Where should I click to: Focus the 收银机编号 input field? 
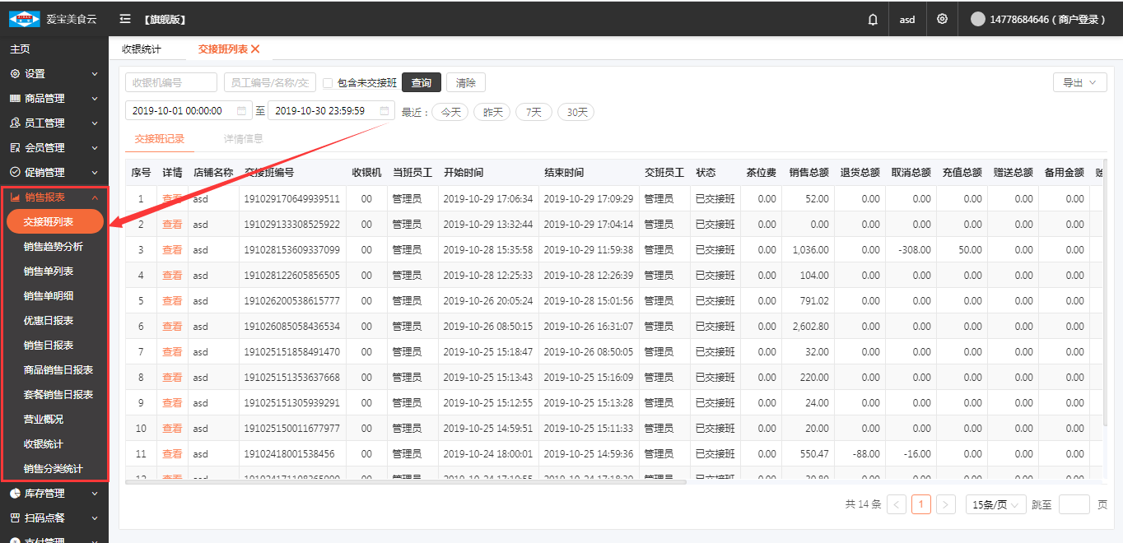click(170, 82)
